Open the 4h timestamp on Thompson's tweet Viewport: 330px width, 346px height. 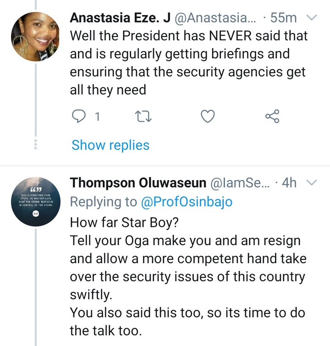click(x=289, y=183)
